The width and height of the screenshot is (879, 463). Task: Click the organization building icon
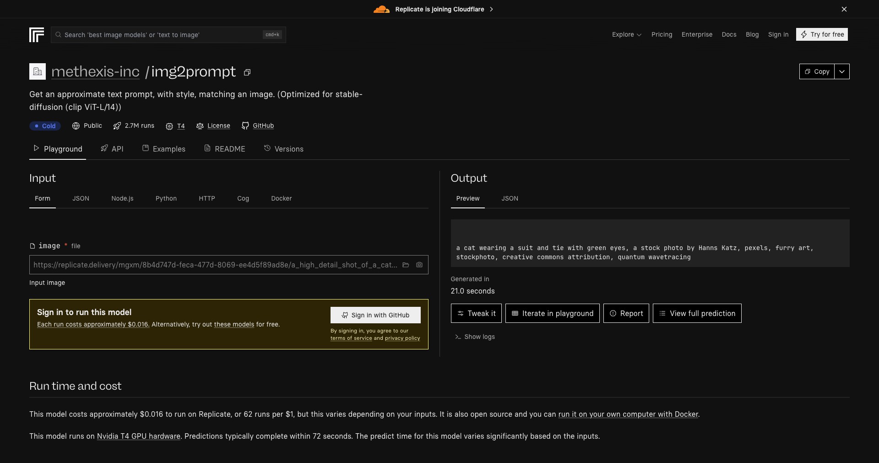(38, 71)
